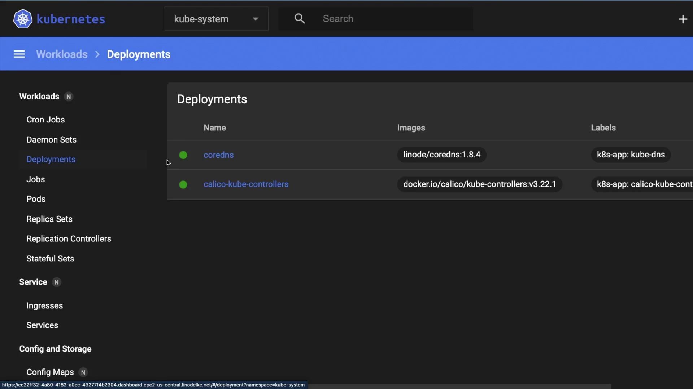The width and height of the screenshot is (693, 389).
Task: Click the coredns green status indicator
Action: click(x=183, y=155)
